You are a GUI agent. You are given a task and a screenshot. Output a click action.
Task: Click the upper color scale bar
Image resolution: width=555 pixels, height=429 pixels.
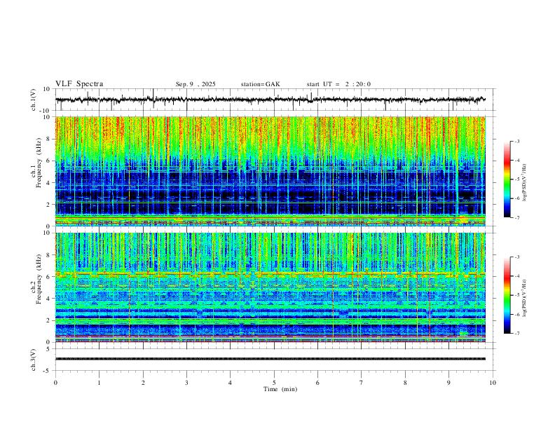[x=507, y=179]
